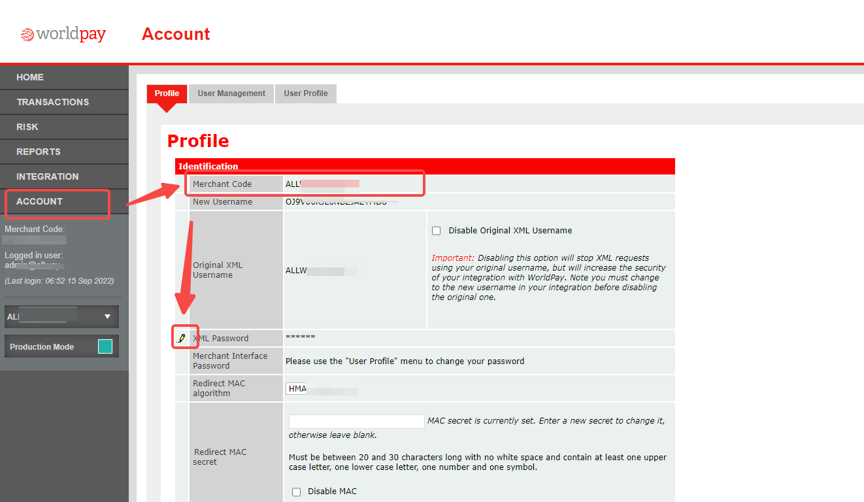Toggle the Production Mode teal switch
This screenshot has height=502, width=864.
click(x=105, y=346)
